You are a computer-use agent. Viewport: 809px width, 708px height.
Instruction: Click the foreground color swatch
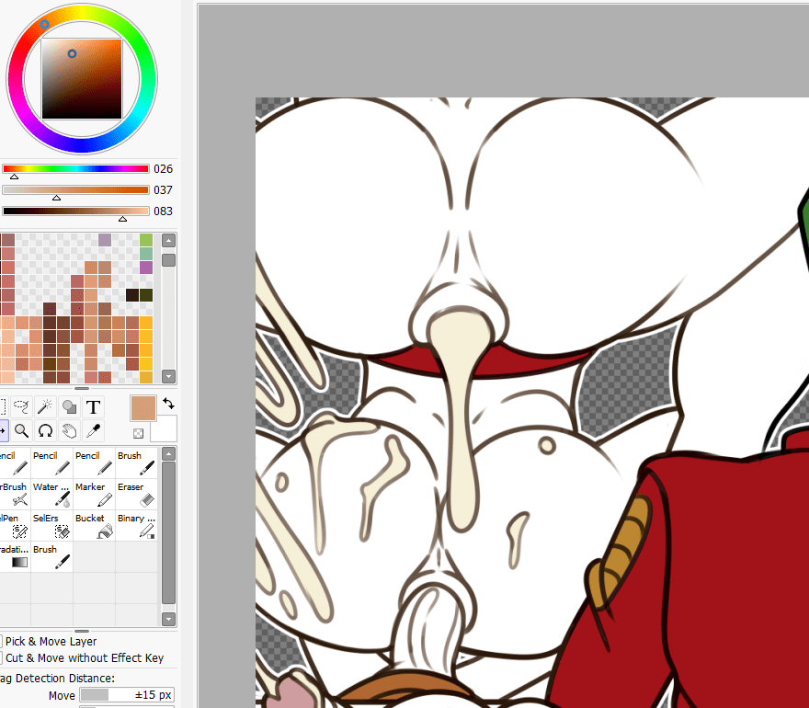pyautogui.click(x=143, y=409)
